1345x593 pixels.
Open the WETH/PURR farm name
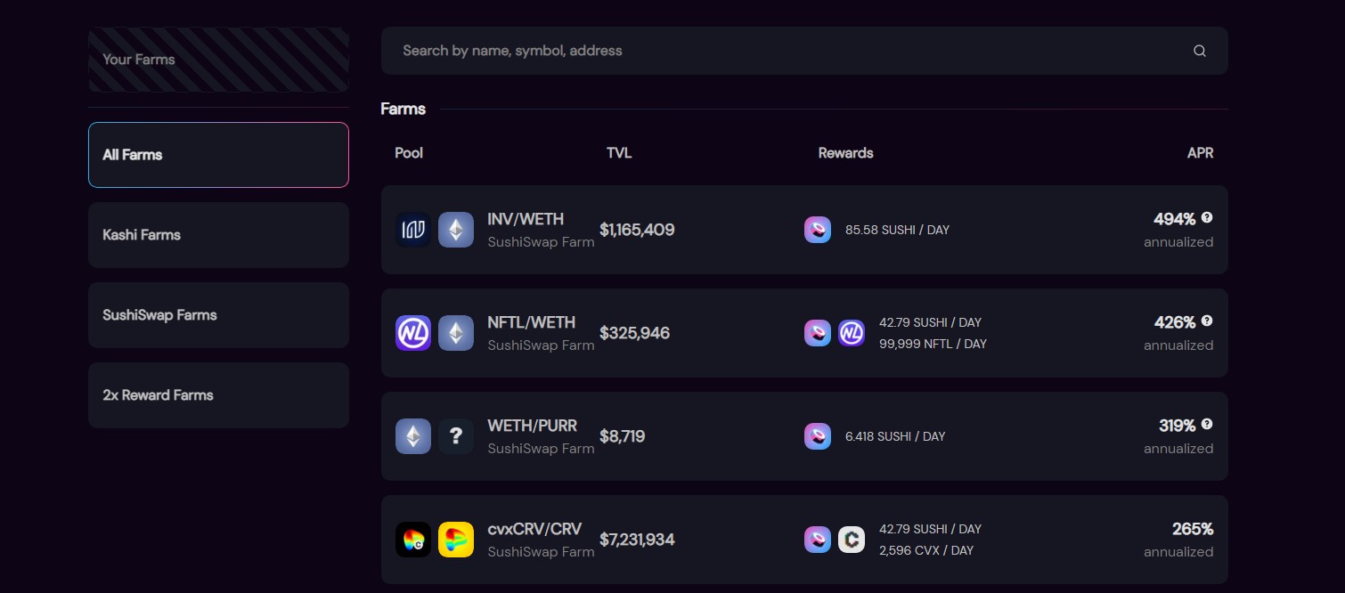click(533, 426)
